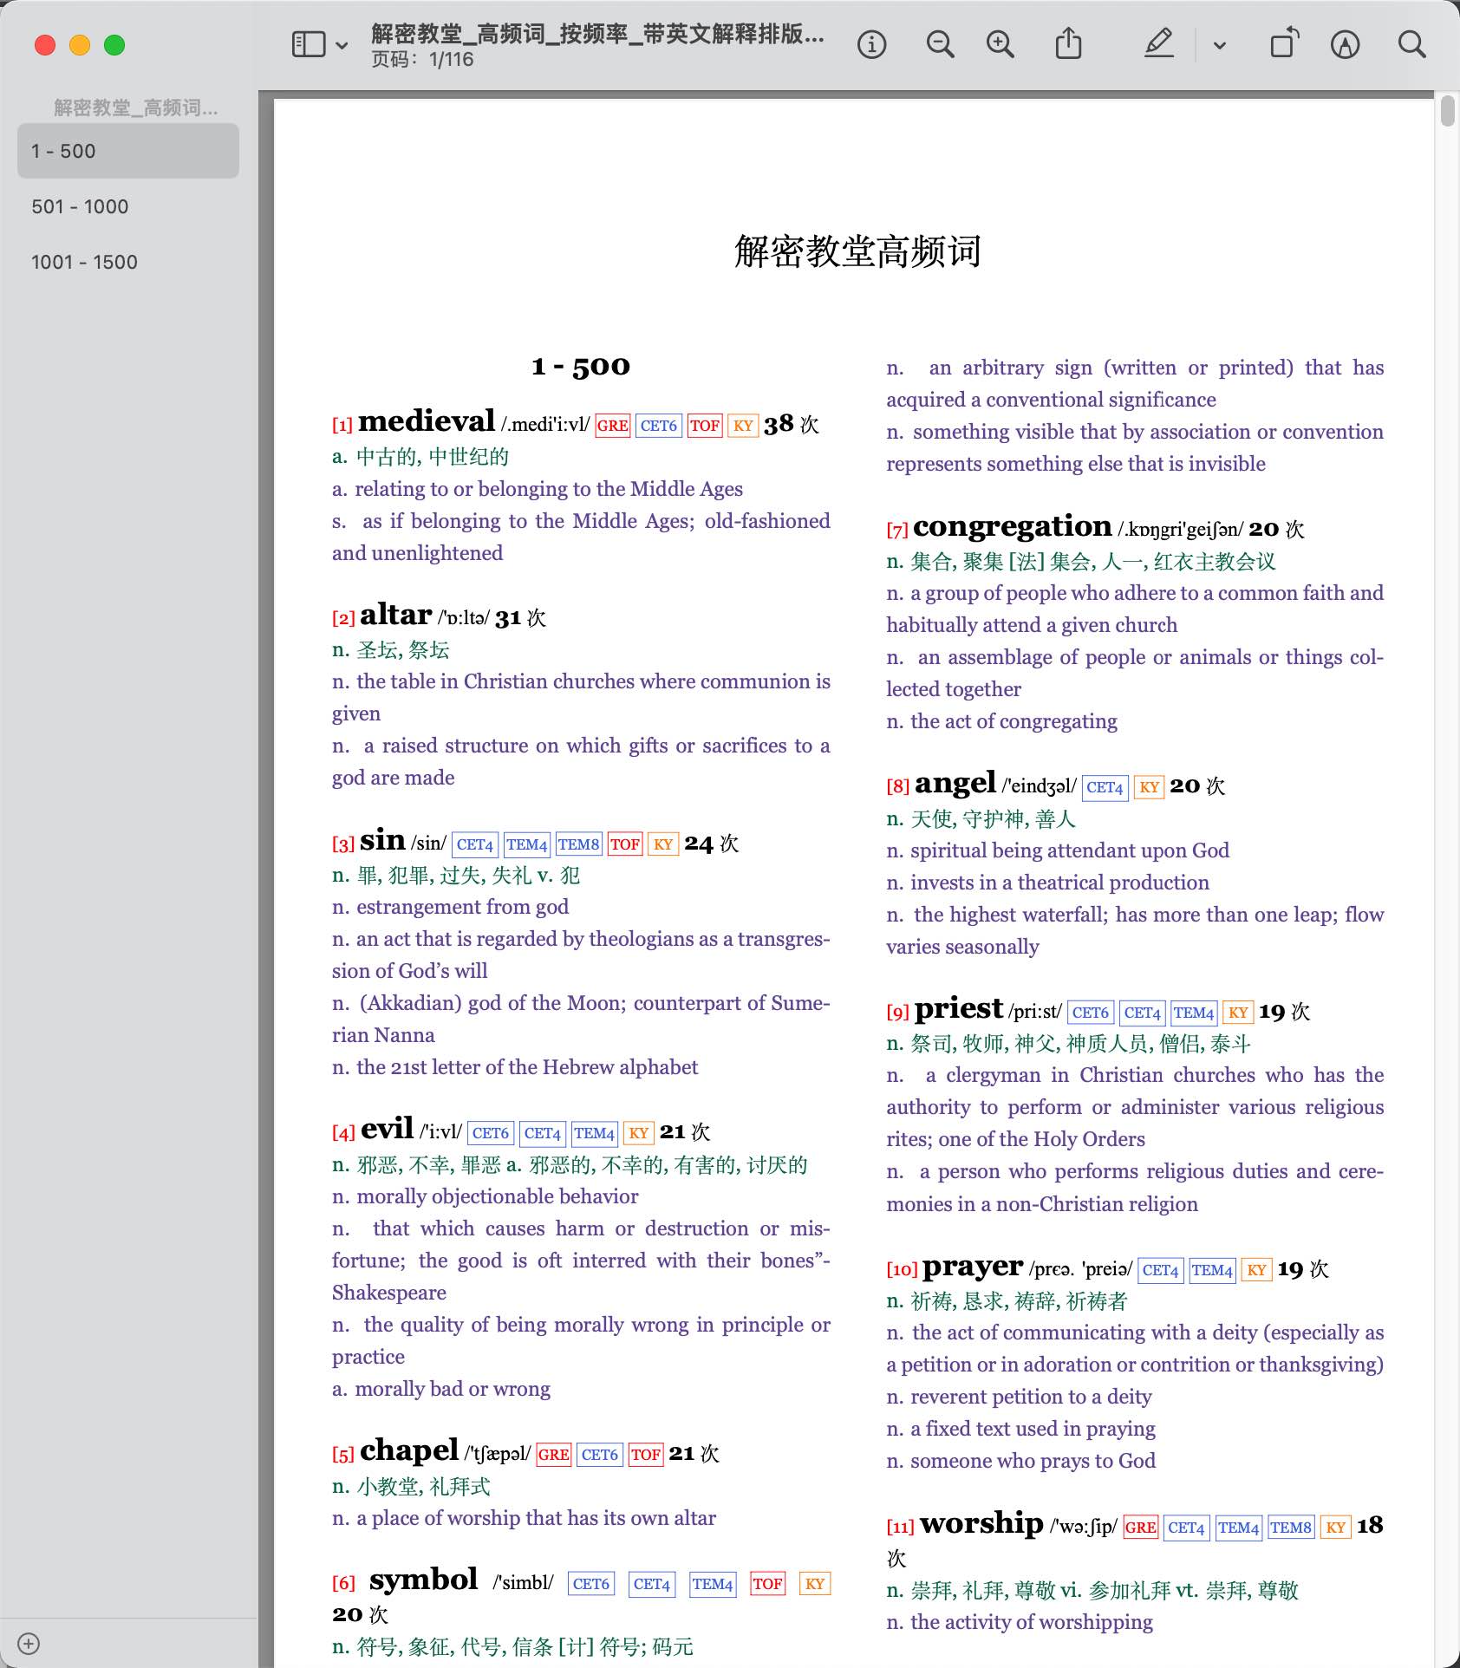The height and width of the screenshot is (1668, 1460).
Task: Click the CET4 tag beside angel
Action: 1105,787
